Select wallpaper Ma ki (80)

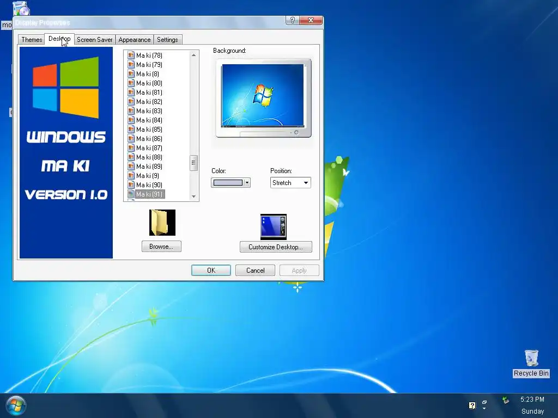click(149, 83)
